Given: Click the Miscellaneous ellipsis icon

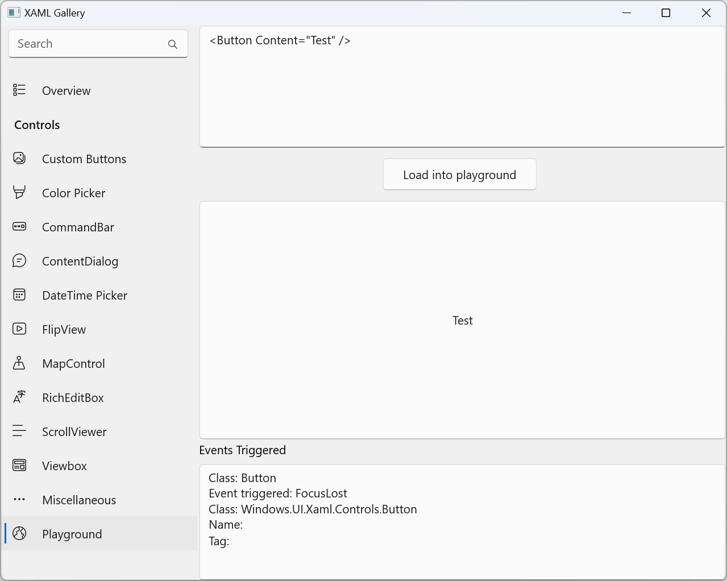Looking at the screenshot, I should (19, 499).
